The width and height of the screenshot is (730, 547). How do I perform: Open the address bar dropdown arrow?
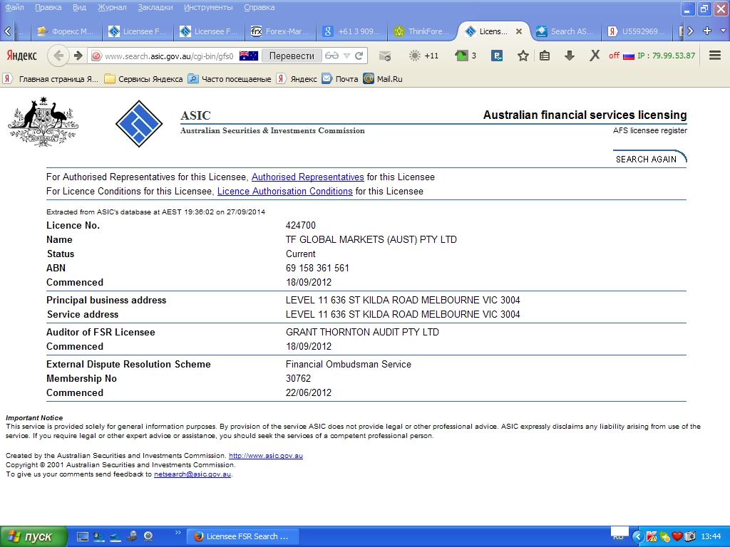pyautogui.click(x=346, y=56)
